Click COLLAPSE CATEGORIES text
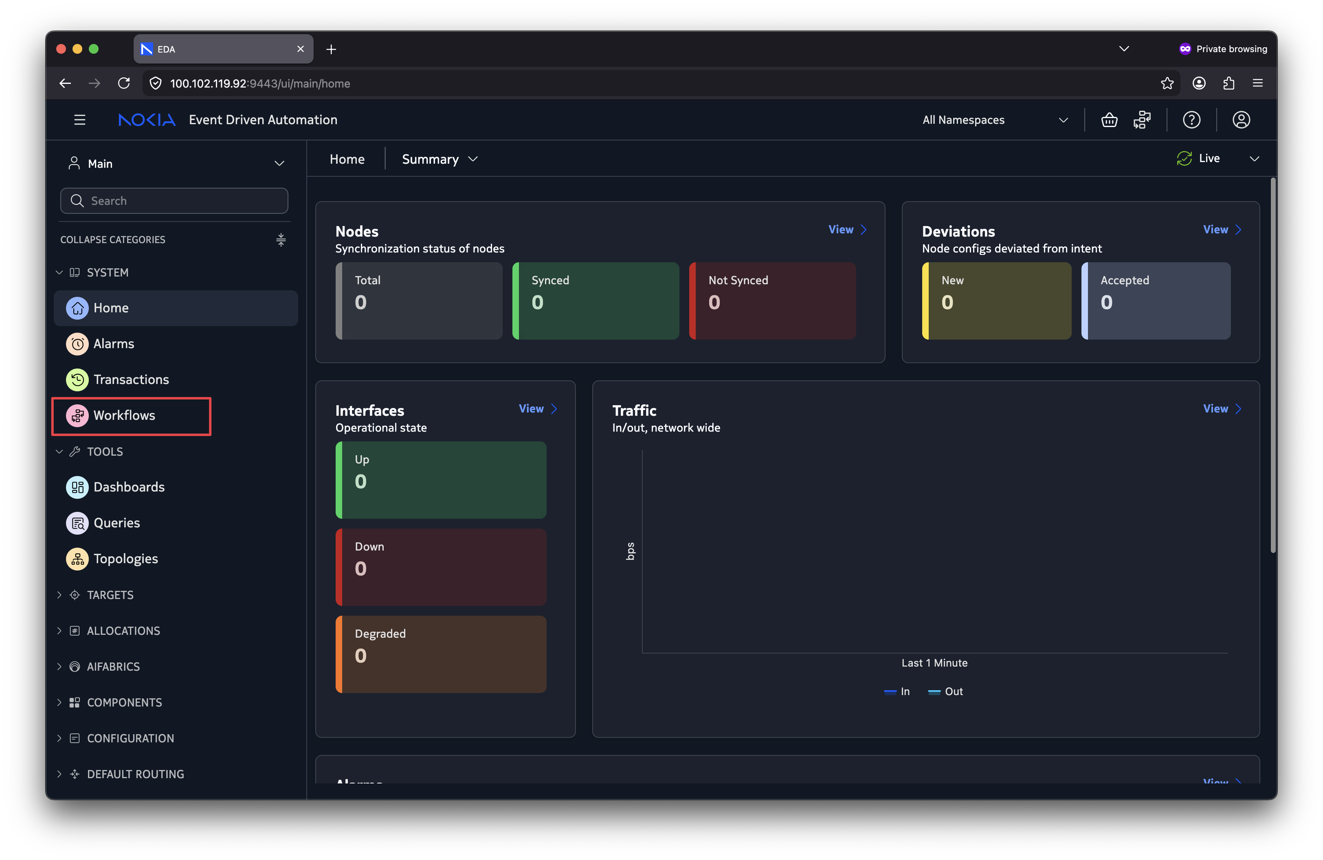 click(113, 239)
